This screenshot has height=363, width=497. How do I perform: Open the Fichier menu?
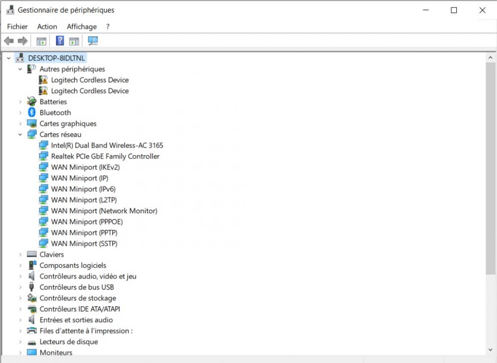coord(17,27)
